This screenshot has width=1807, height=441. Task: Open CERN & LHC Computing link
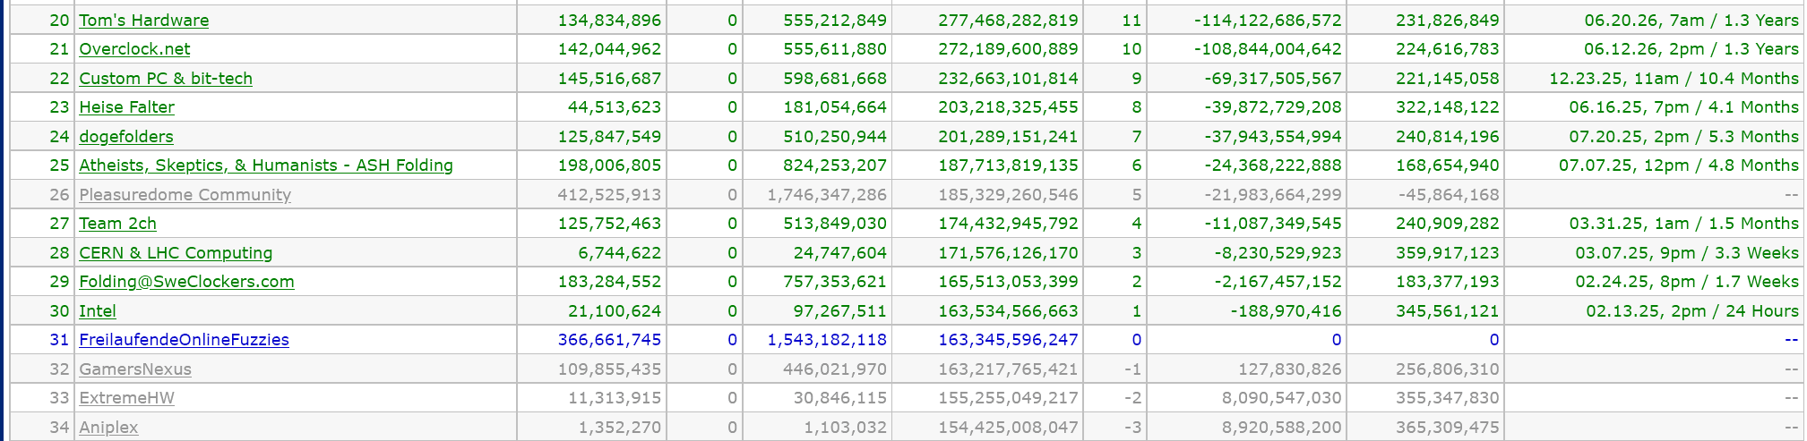pyautogui.click(x=176, y=253)
